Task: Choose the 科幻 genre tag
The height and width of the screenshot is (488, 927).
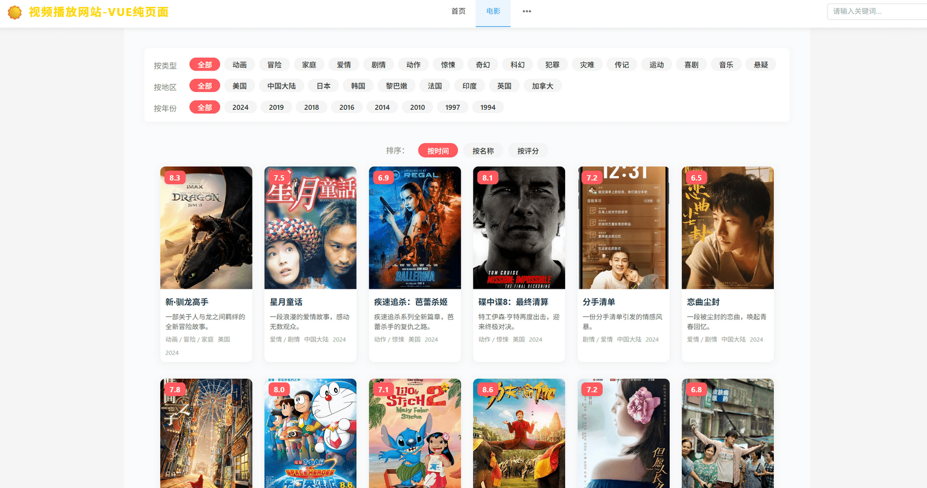Action: tap(518, 65)
